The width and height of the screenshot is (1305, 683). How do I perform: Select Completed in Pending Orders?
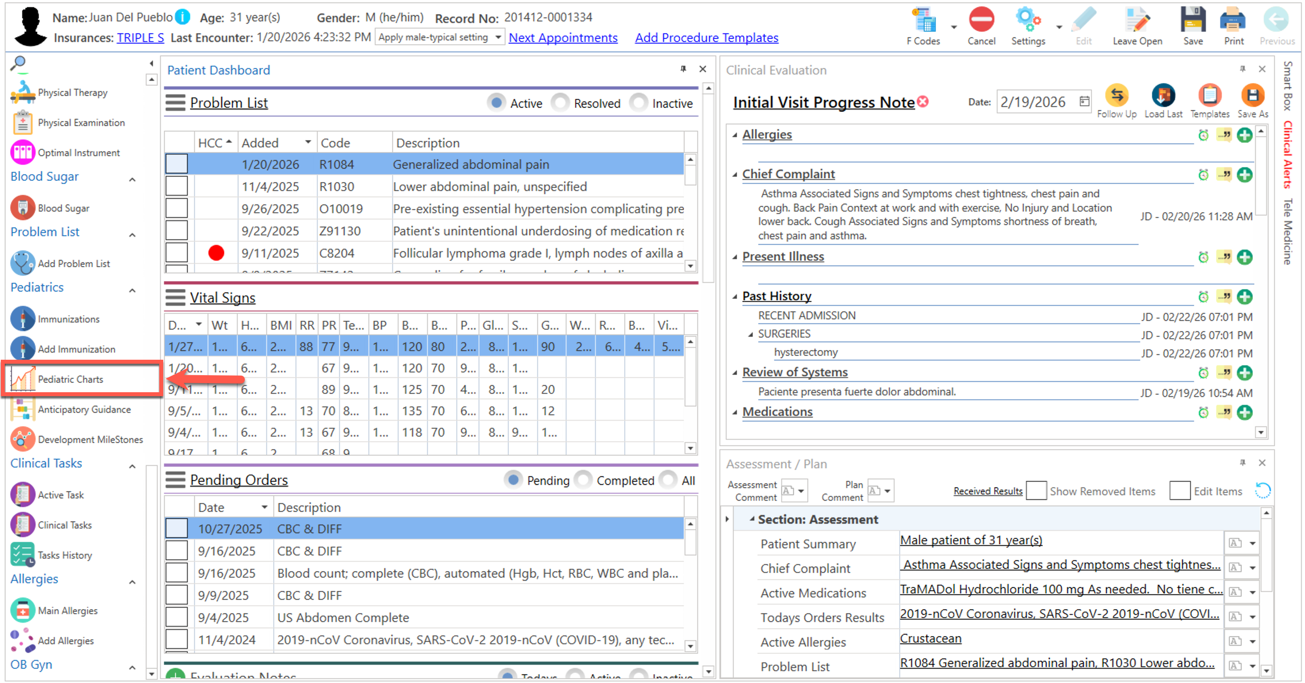pos(583,480)
